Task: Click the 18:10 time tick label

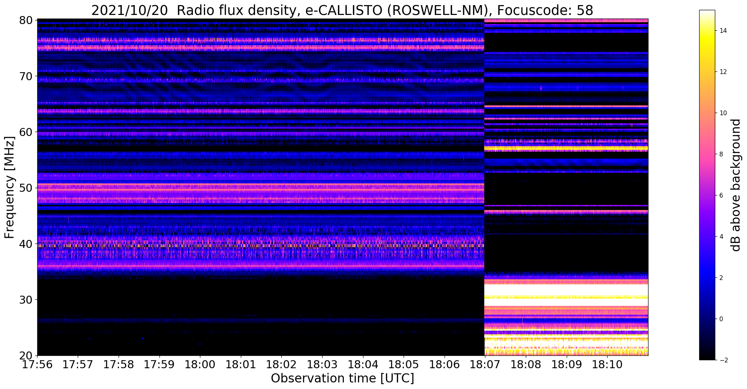Action: click(607, 365)
